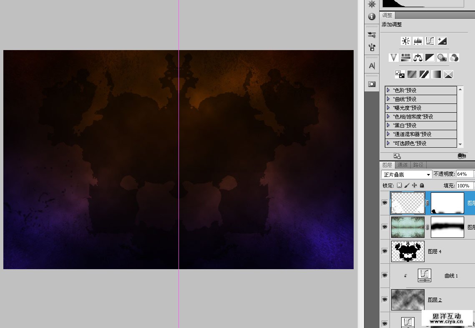475x328 pixels.
Task: Switch to the 通道 tab
Action: click(402, 165)
